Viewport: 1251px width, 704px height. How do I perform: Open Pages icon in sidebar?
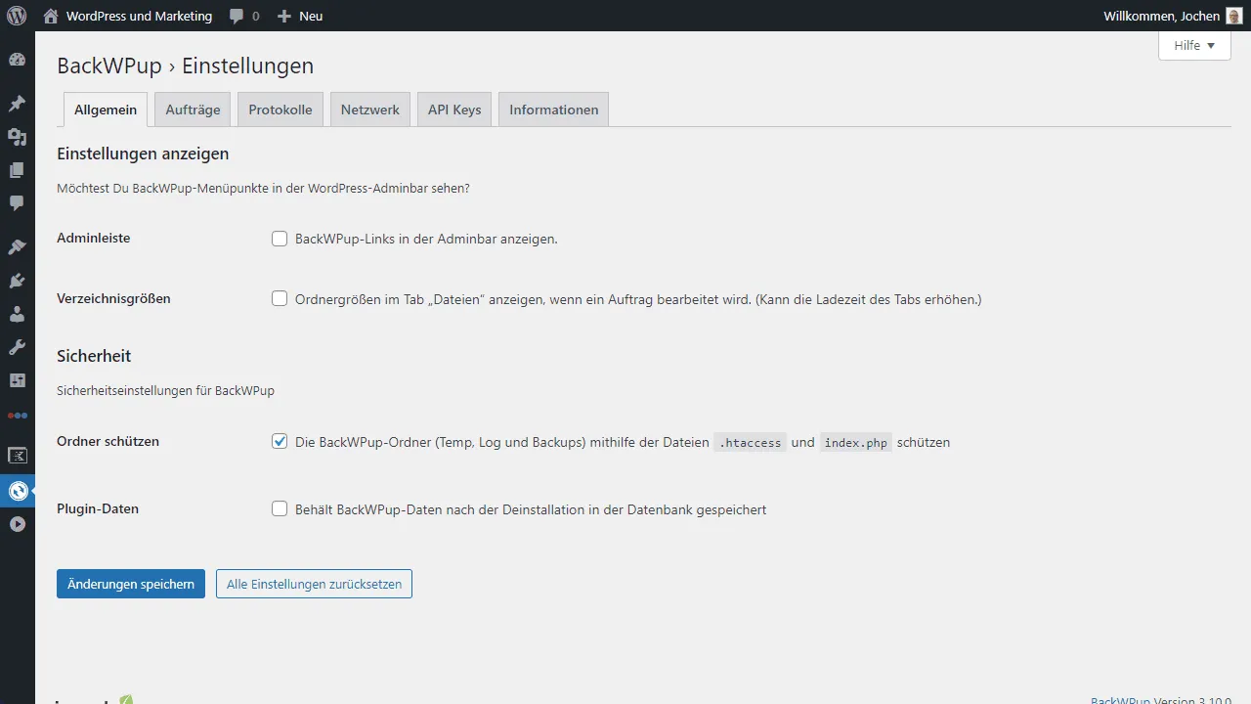[17, 170]
